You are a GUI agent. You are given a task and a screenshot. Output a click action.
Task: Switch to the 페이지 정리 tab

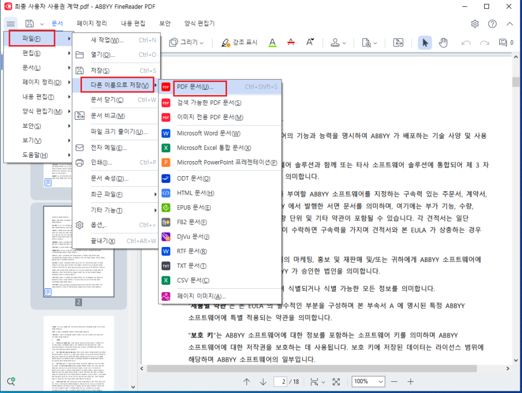tap(91, 23)
